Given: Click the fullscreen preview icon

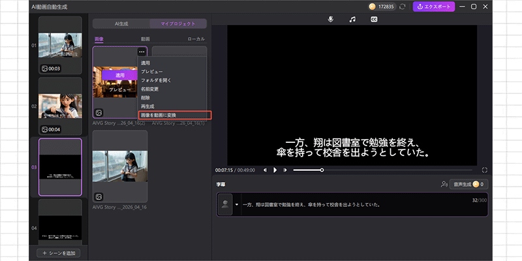Looking at the screenshot, I should pyautogui.click(x=484, y=170).
